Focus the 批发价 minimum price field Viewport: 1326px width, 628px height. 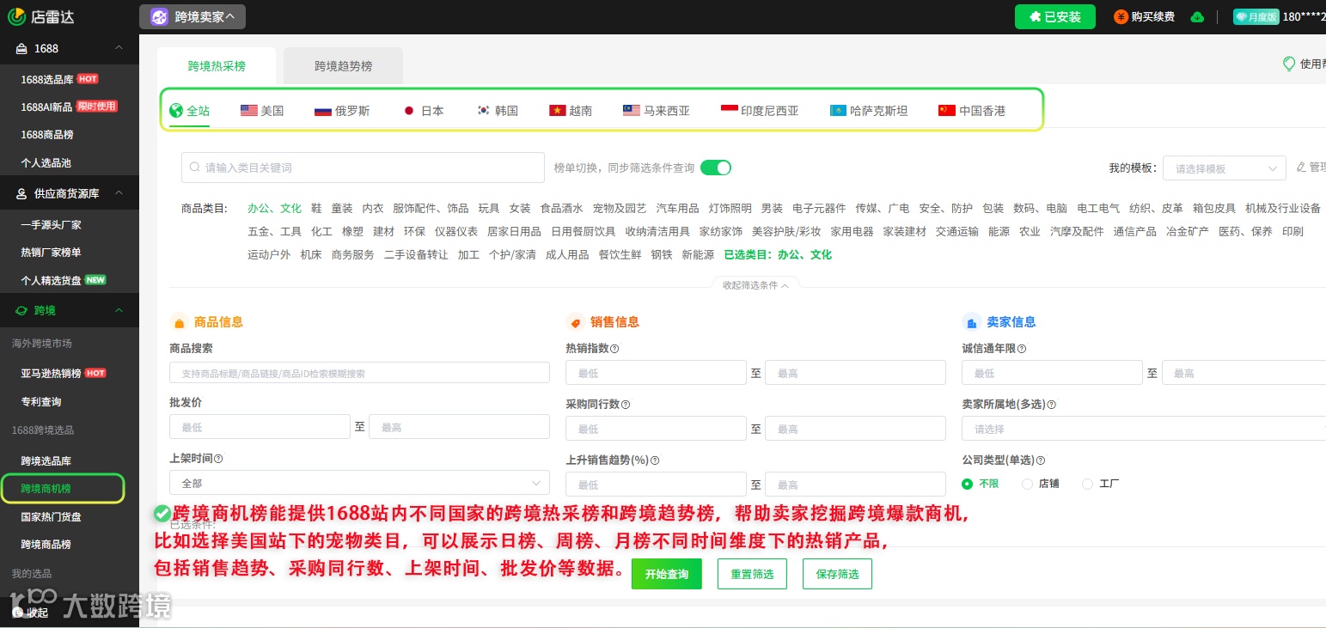[x=260, y=427]
